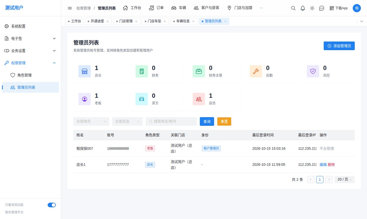Open notifications bell icon

pos(302,8)
